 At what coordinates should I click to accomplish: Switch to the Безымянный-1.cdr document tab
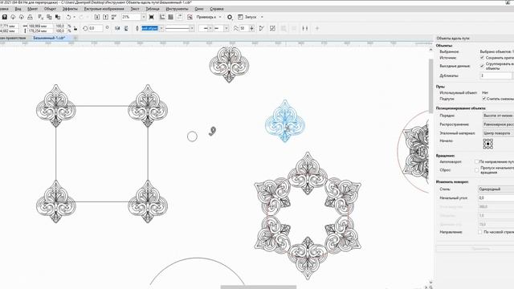[49, 38]
